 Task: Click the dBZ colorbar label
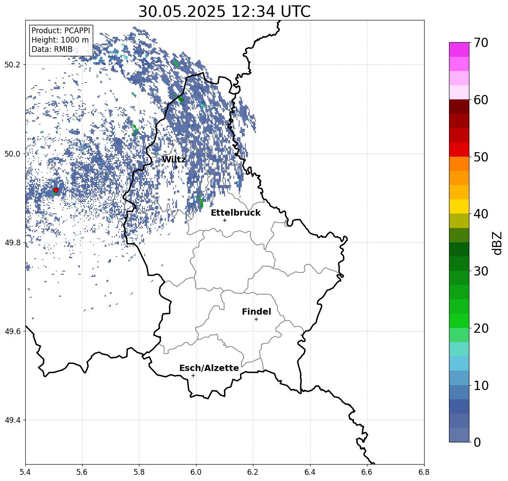point(497,243)
